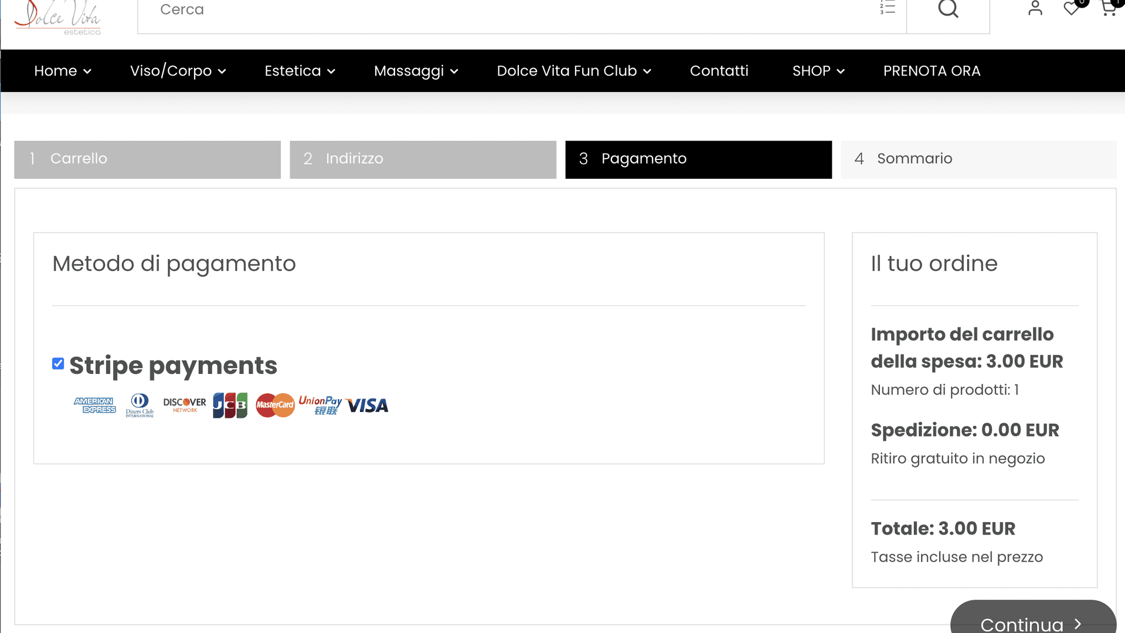Click the Visa card logo

coord(368,406)
